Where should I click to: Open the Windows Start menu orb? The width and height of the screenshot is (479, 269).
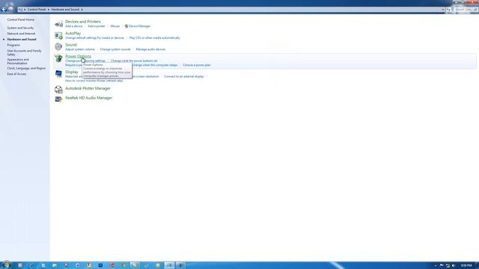[7, 265]
